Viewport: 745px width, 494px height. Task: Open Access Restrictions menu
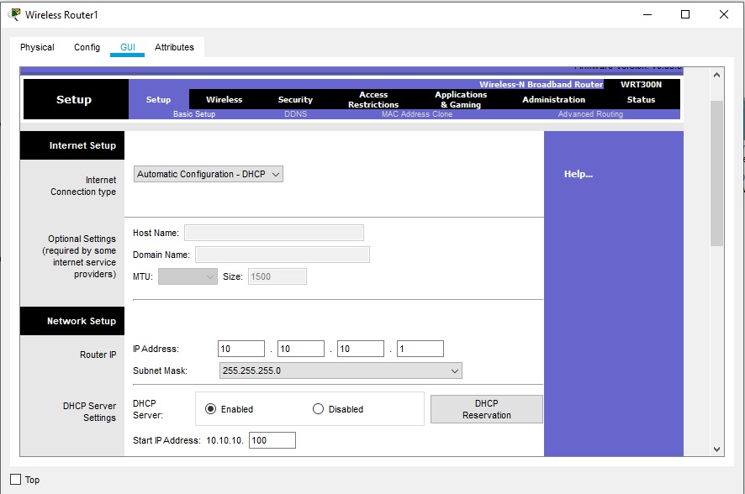(373, 100)
